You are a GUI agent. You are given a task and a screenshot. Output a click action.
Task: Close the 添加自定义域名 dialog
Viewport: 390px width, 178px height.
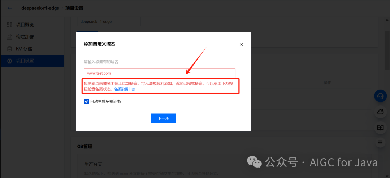pyautogui.click(x=241, y=44)
